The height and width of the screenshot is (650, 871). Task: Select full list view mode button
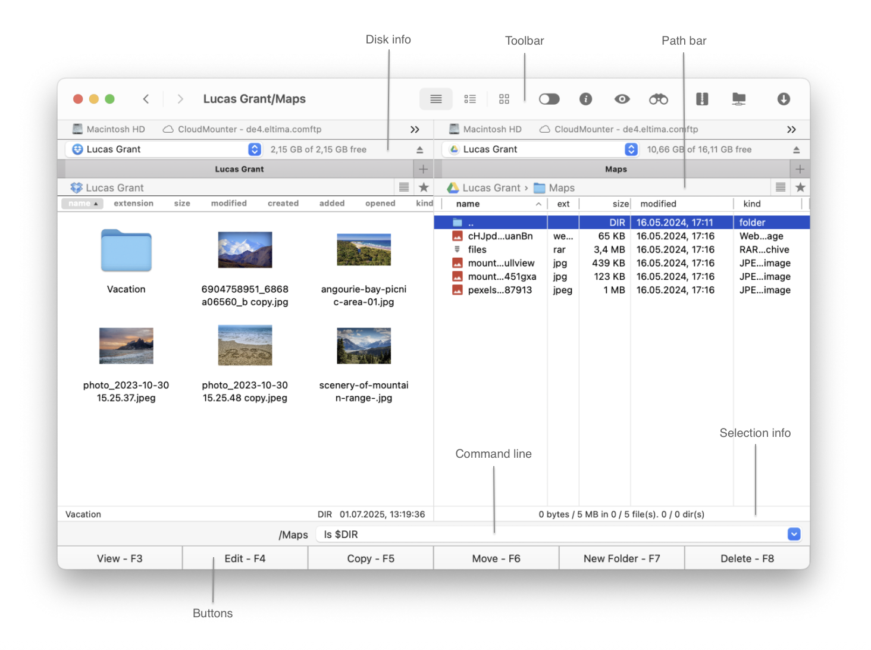click(435, 99)
